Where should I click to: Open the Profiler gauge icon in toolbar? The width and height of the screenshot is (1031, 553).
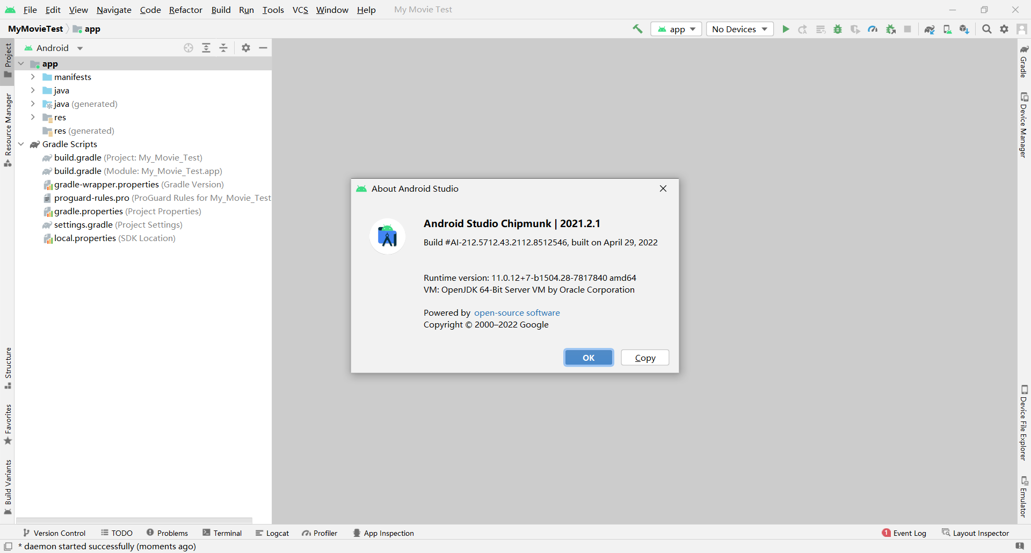tap(873, 29)
